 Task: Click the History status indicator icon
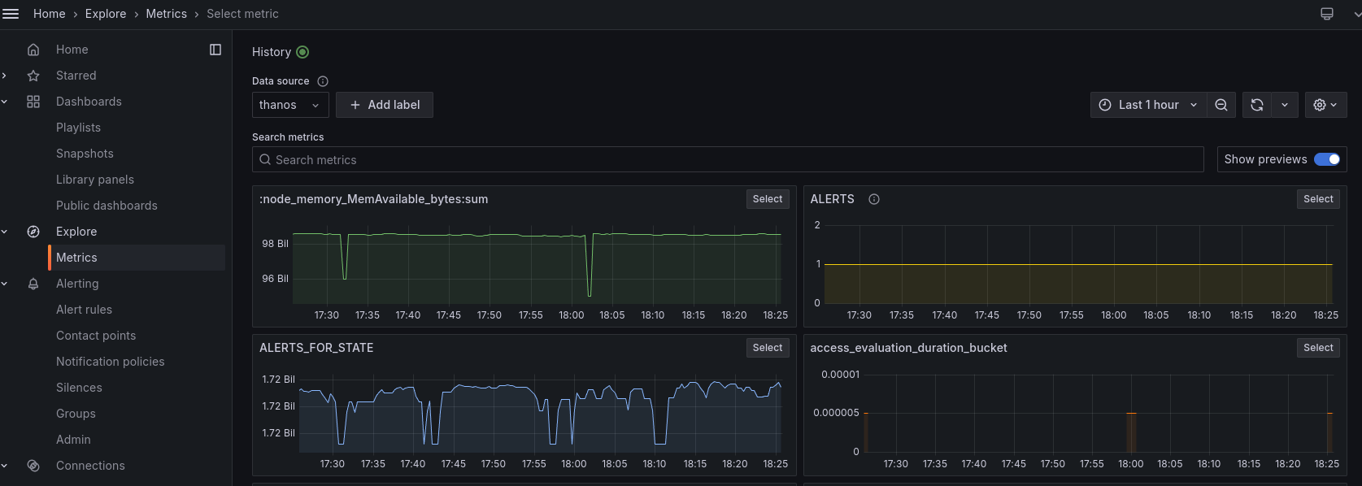click(302, 52)
